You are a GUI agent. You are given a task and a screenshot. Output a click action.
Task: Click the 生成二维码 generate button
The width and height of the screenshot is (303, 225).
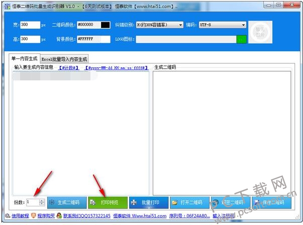tap(67, 202)
